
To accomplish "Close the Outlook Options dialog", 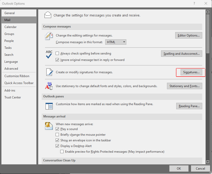I will (x=206, y=3).
